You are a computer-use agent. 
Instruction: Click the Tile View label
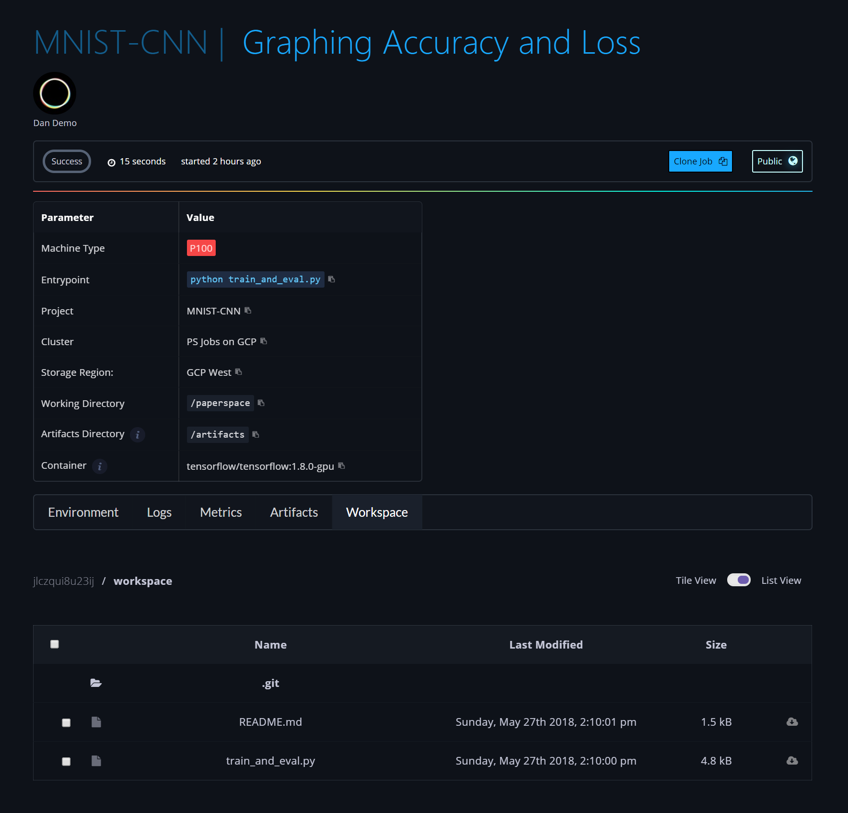(x=696, y=581)
